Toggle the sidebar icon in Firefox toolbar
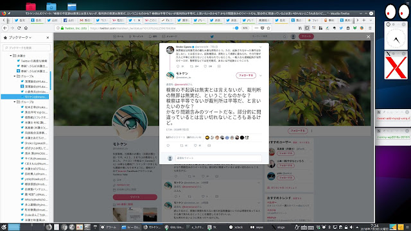 tap(307, 28)
